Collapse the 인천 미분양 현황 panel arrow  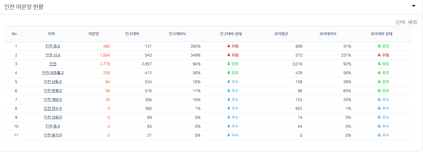[x=414, y=6]
